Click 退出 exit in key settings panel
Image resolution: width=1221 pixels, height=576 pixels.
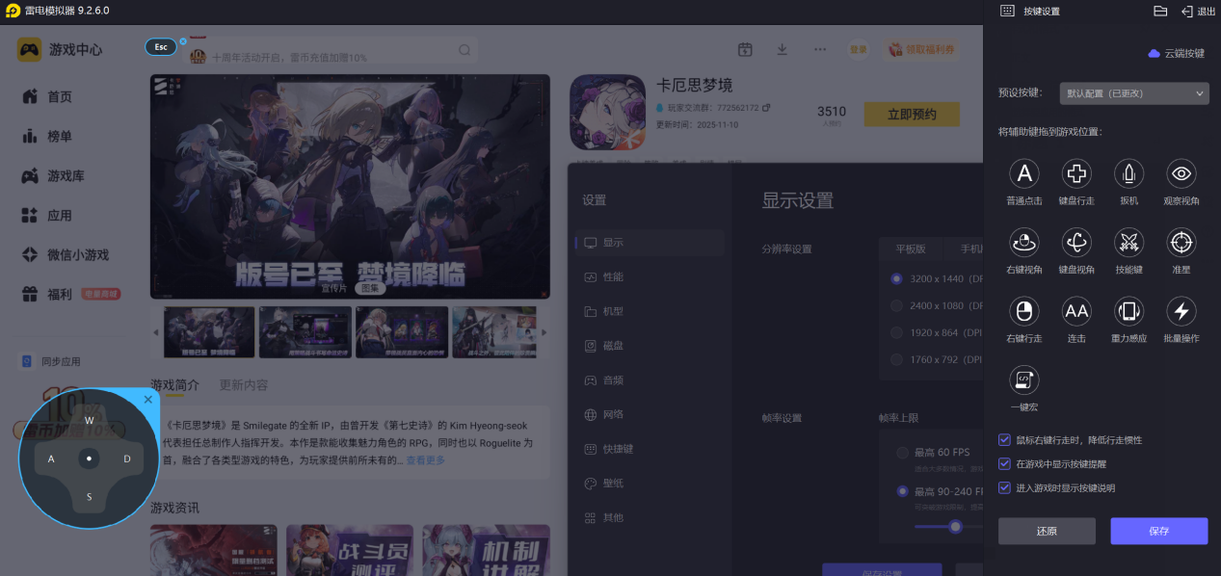coord(1199,11)
